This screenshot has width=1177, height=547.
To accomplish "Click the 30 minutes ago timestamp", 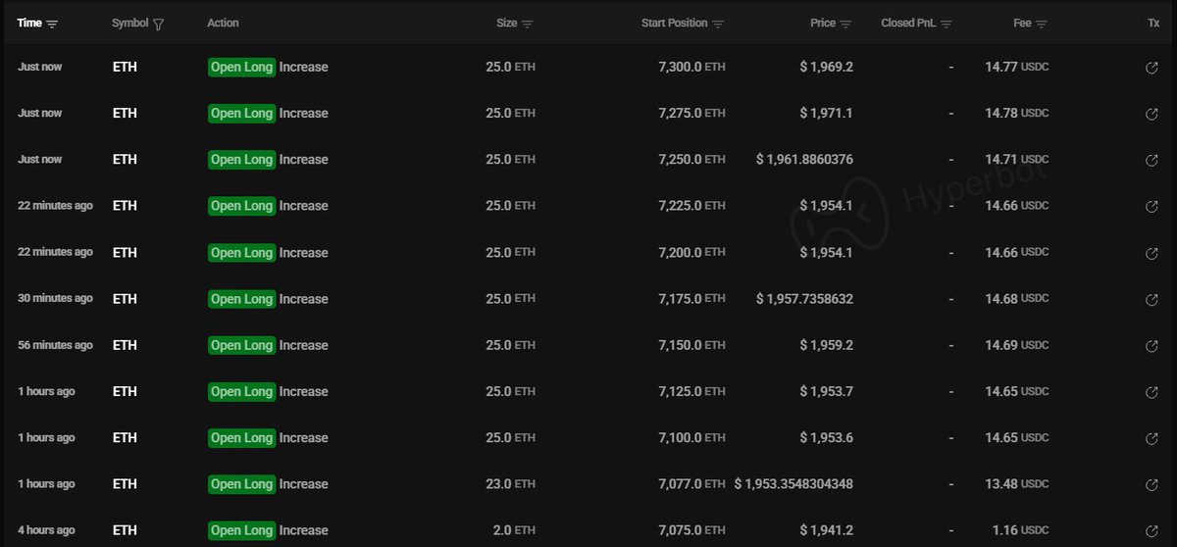I will (55, 298).
